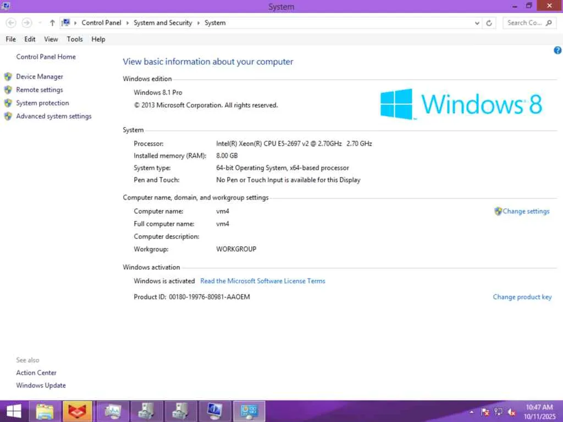Expand the arrow after Control Panel breadcrumb

[128, 23]
